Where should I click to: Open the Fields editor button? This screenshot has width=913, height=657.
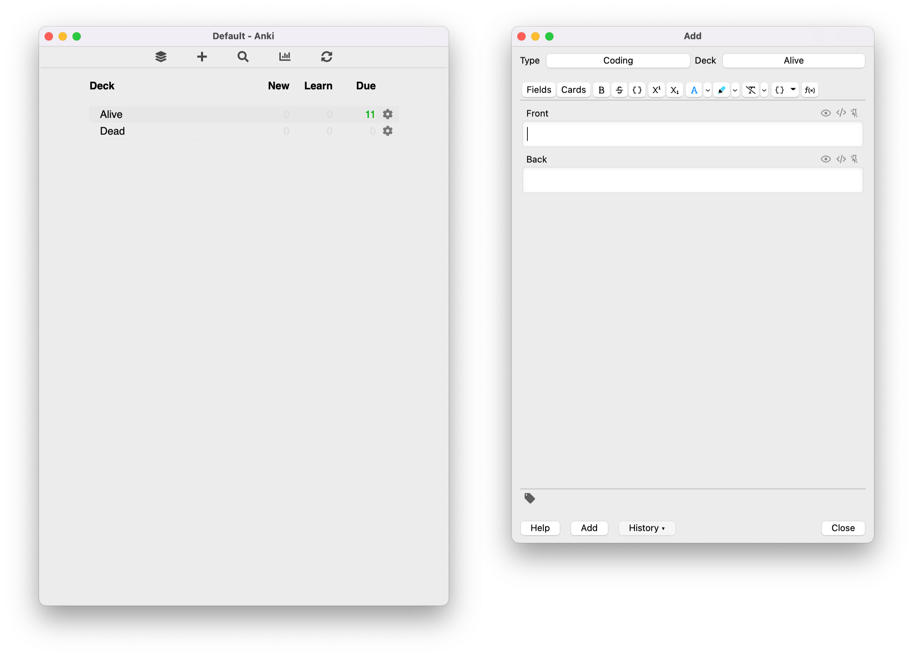click(x=538, y=90)
